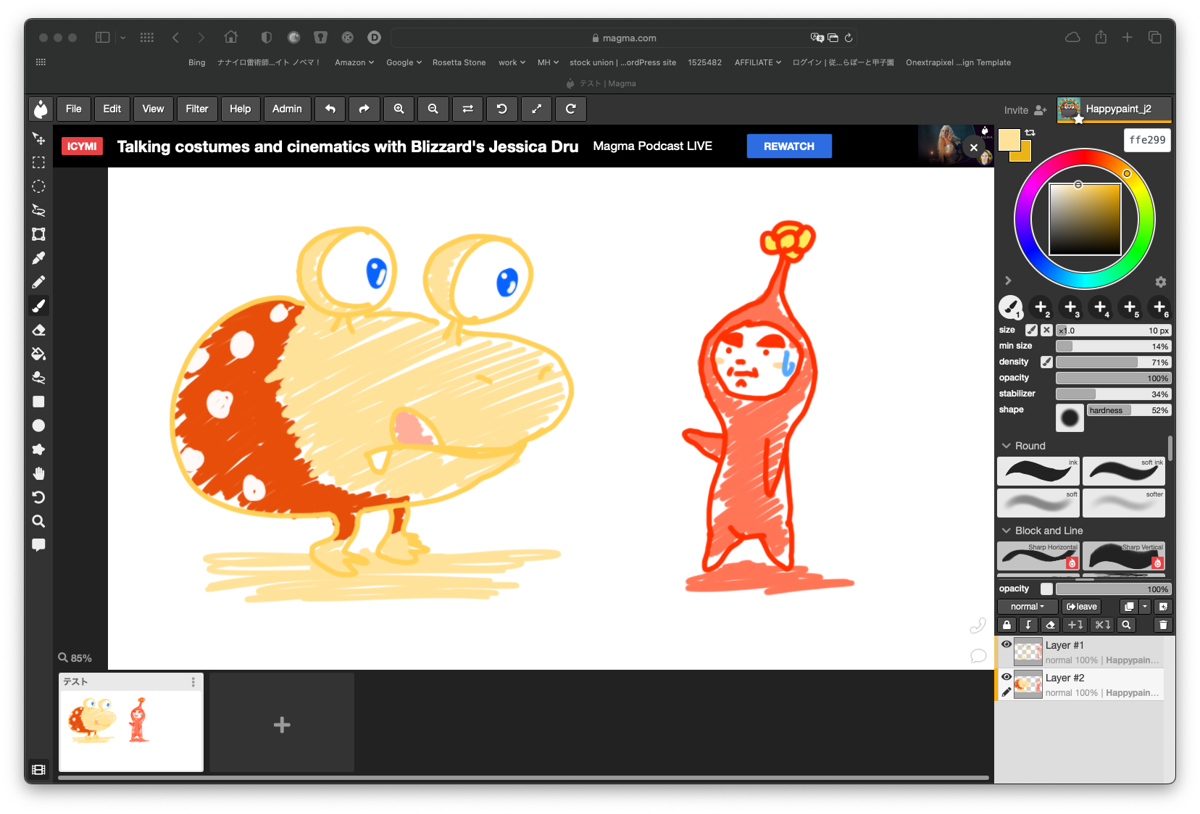Viewport: 1200px width, 814px height.
Task: Expand the color panel chevron arrow
Action: click(x=1008, y=281)
